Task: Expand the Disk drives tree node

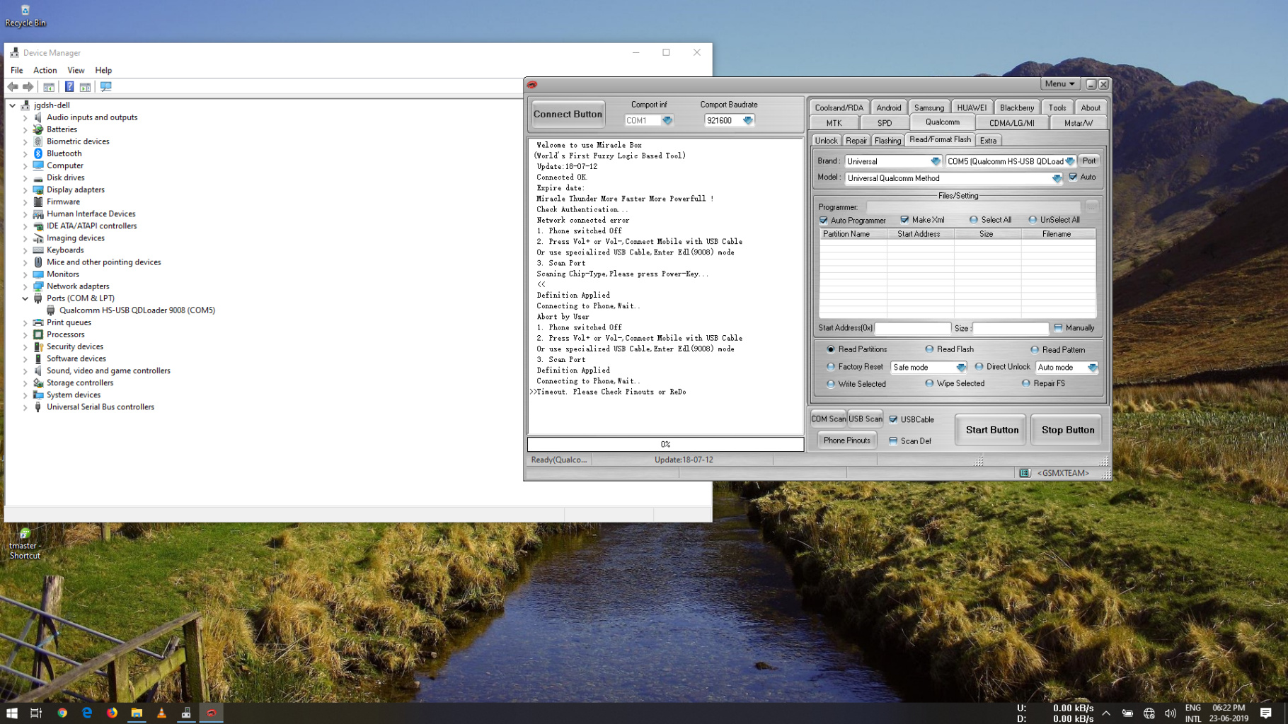Action: pos(25,177)
